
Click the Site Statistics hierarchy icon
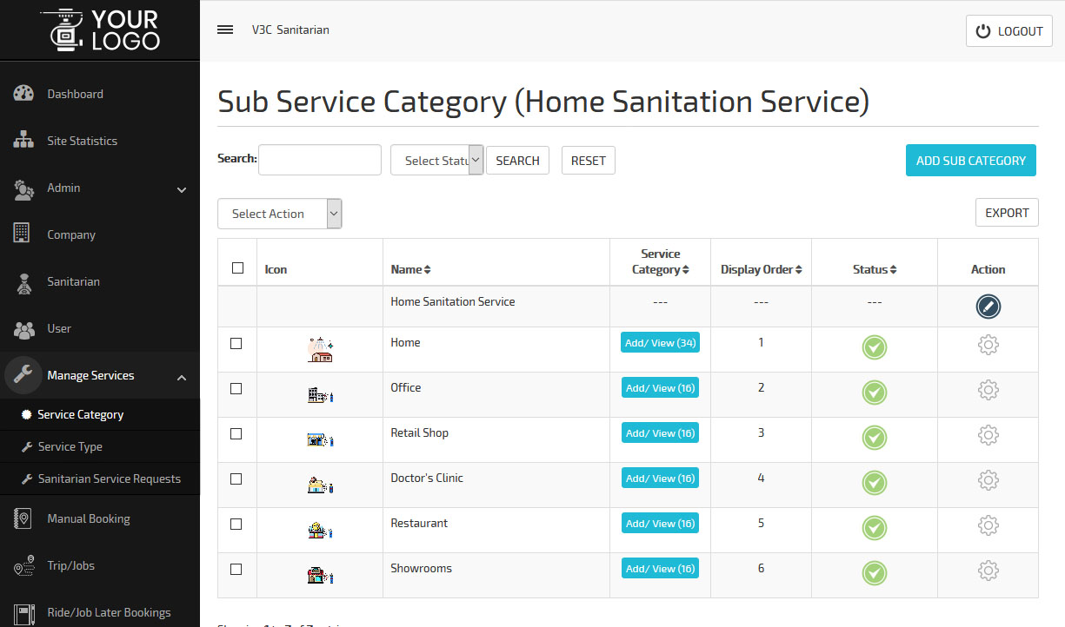pos(23,141)
